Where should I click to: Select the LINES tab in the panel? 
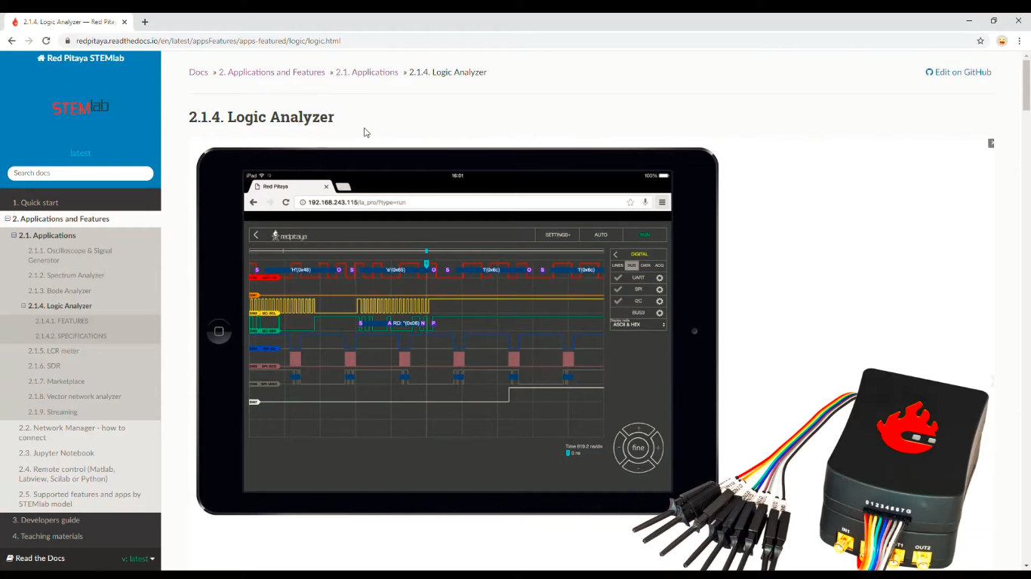tap(617, 265)
